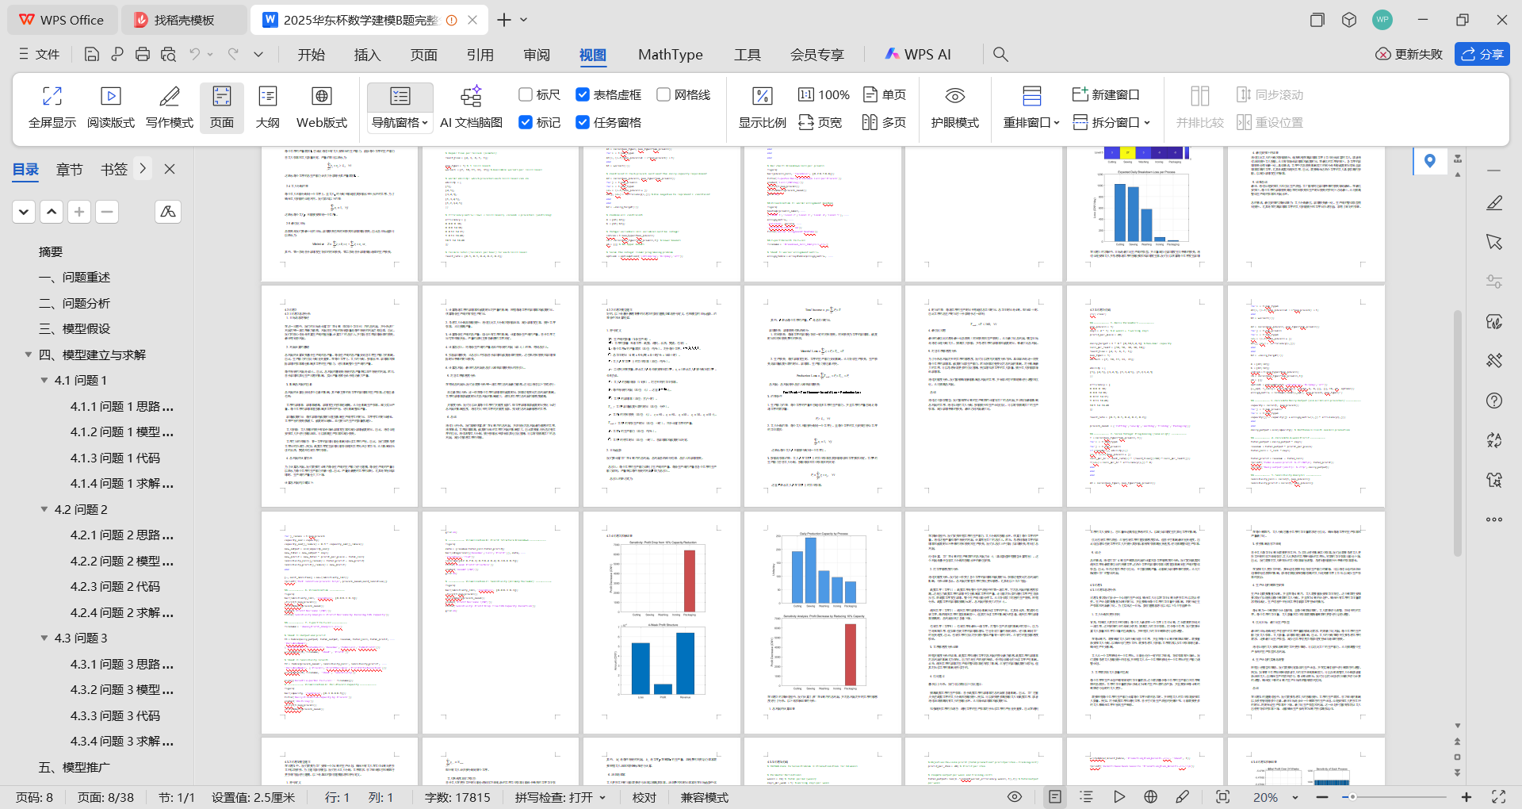Choose single page view (单页)

coord(885,94)
